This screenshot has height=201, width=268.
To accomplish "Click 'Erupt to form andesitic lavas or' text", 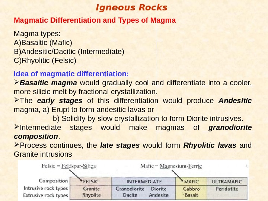I will [x=103, y=109].
